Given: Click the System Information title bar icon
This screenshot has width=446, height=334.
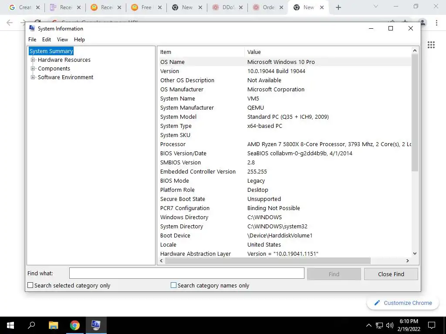Looking at the screenshot, I should point(32,28).
